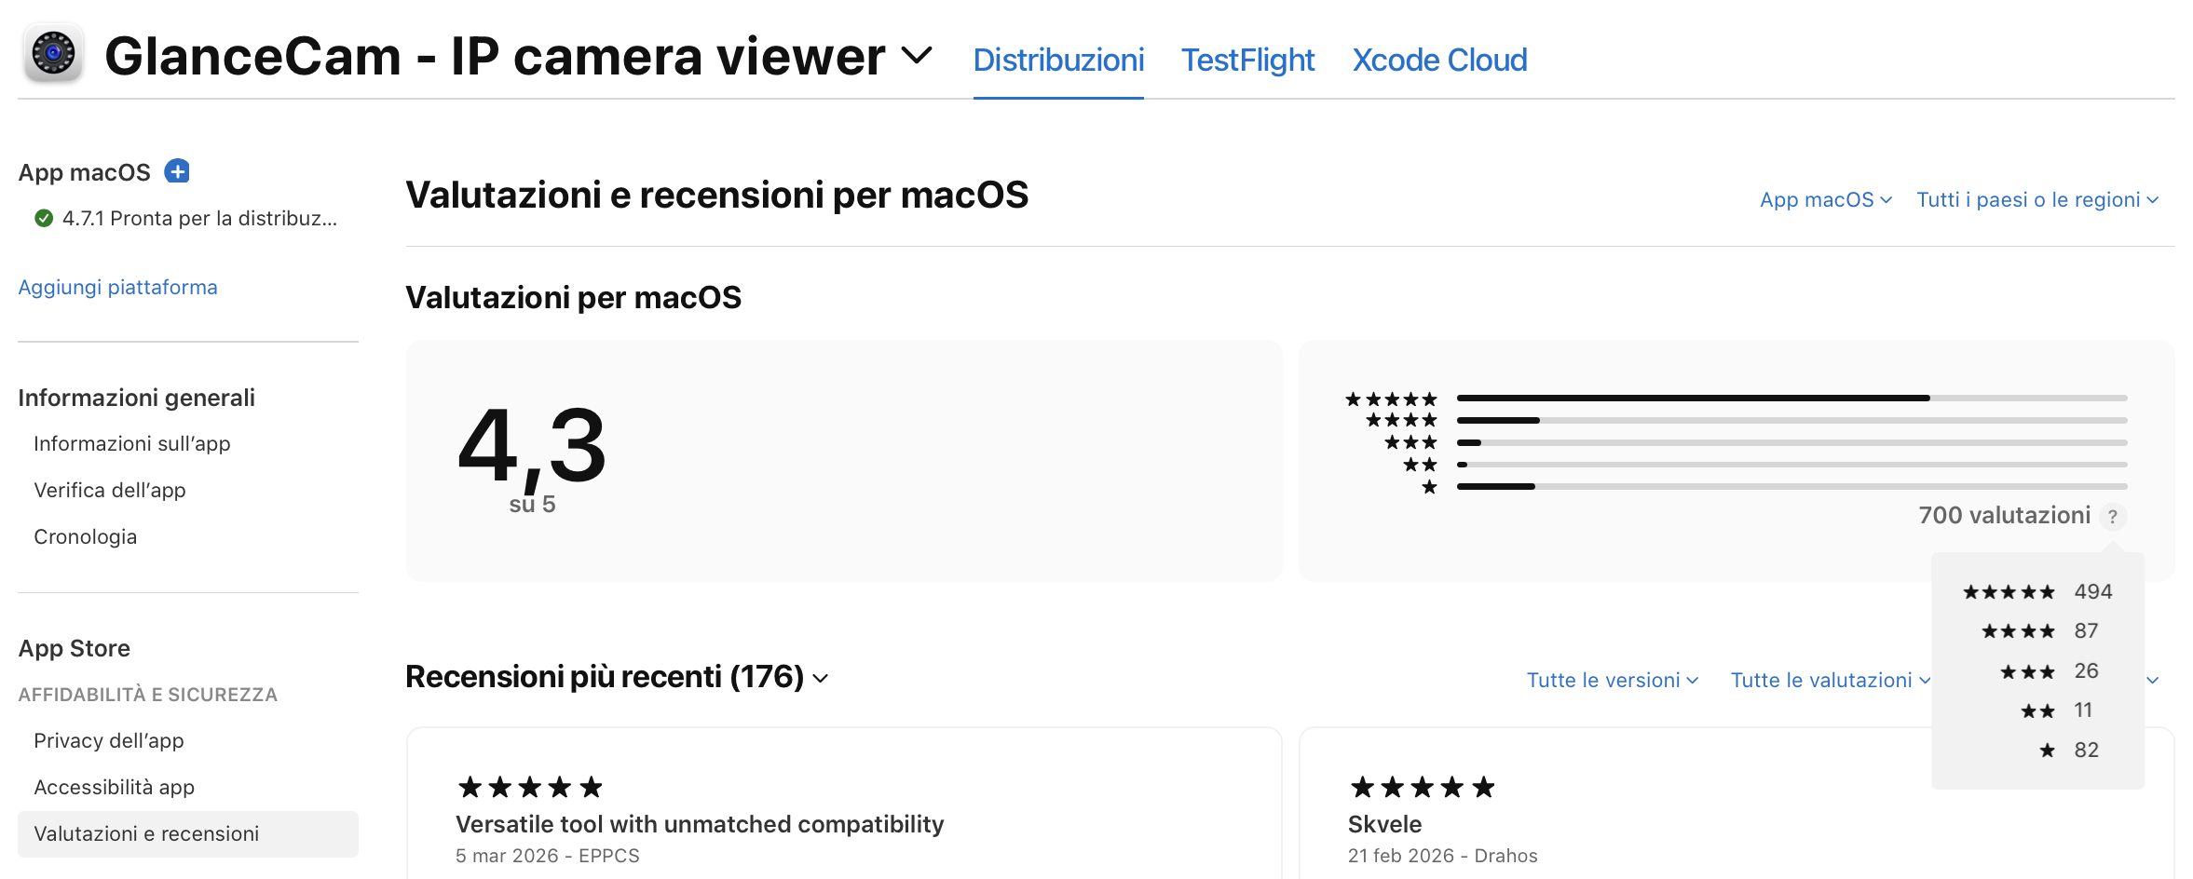Open the Versatile tool with unmatched compatibility review
This screenshot has height=879, width=2193.
pos(699,824)
